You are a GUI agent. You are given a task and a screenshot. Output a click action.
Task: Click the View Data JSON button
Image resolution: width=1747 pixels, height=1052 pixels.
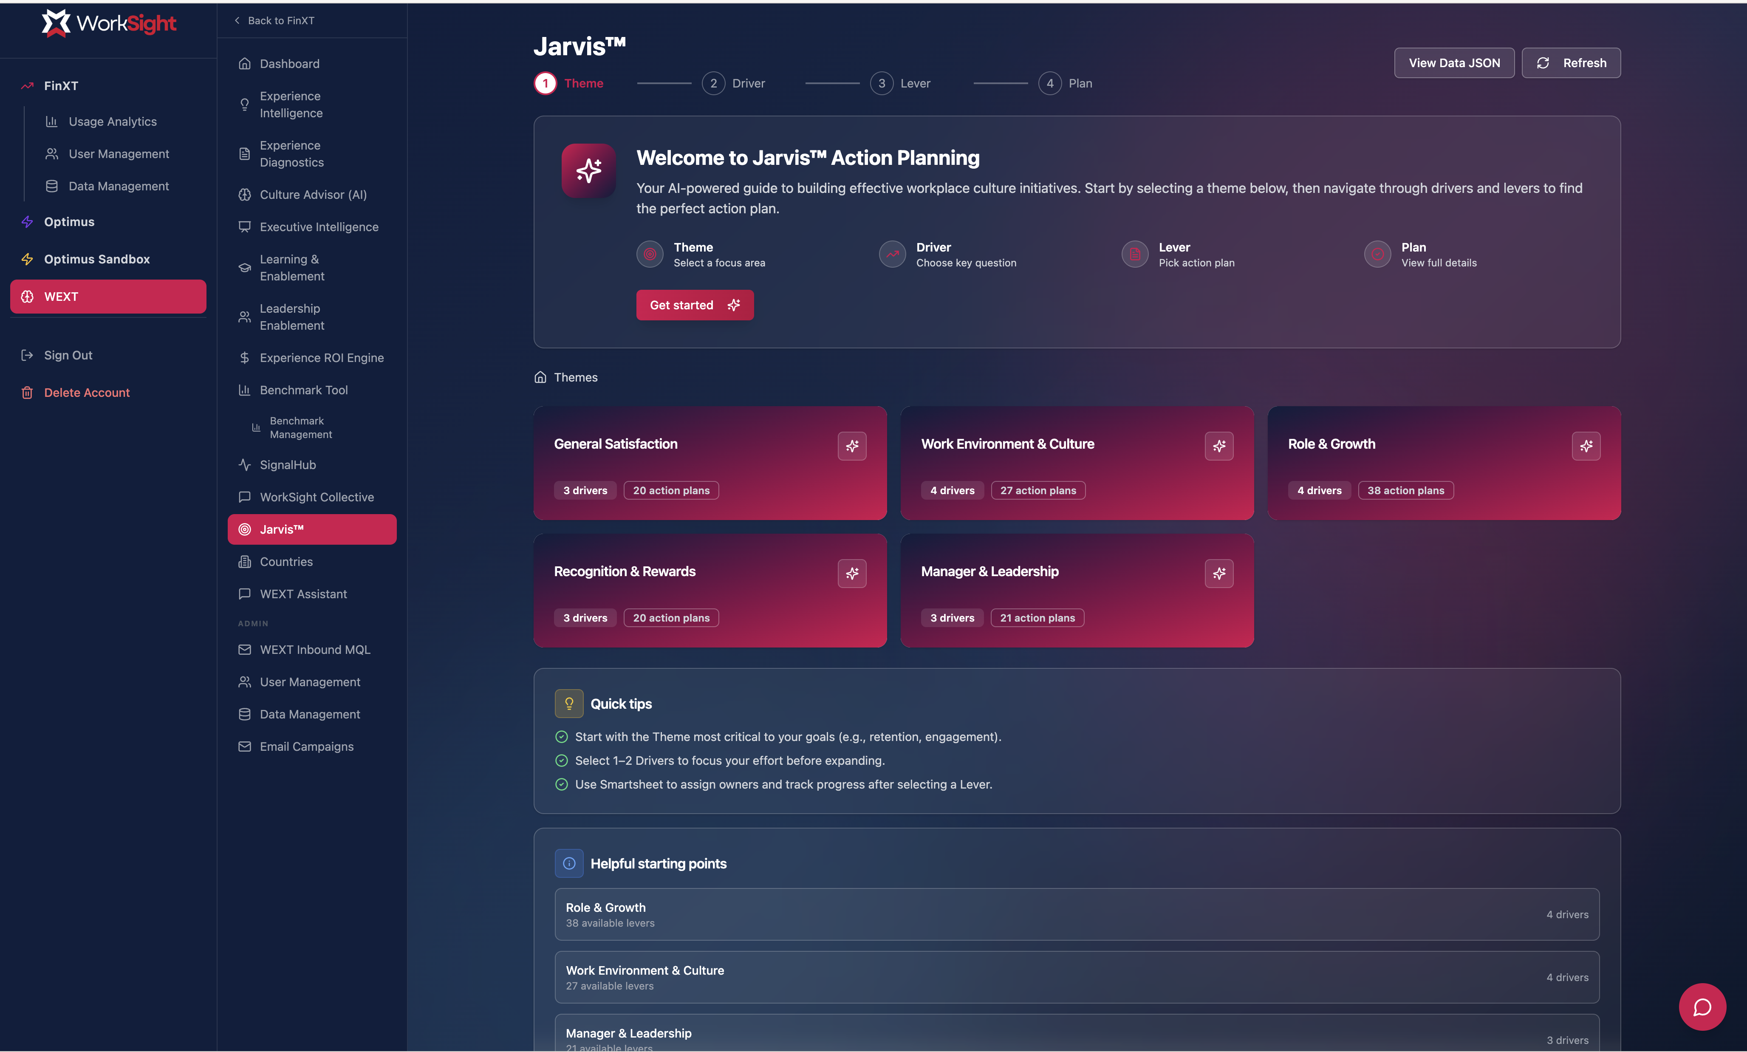pyautogui.click(x=1454, y=63)
